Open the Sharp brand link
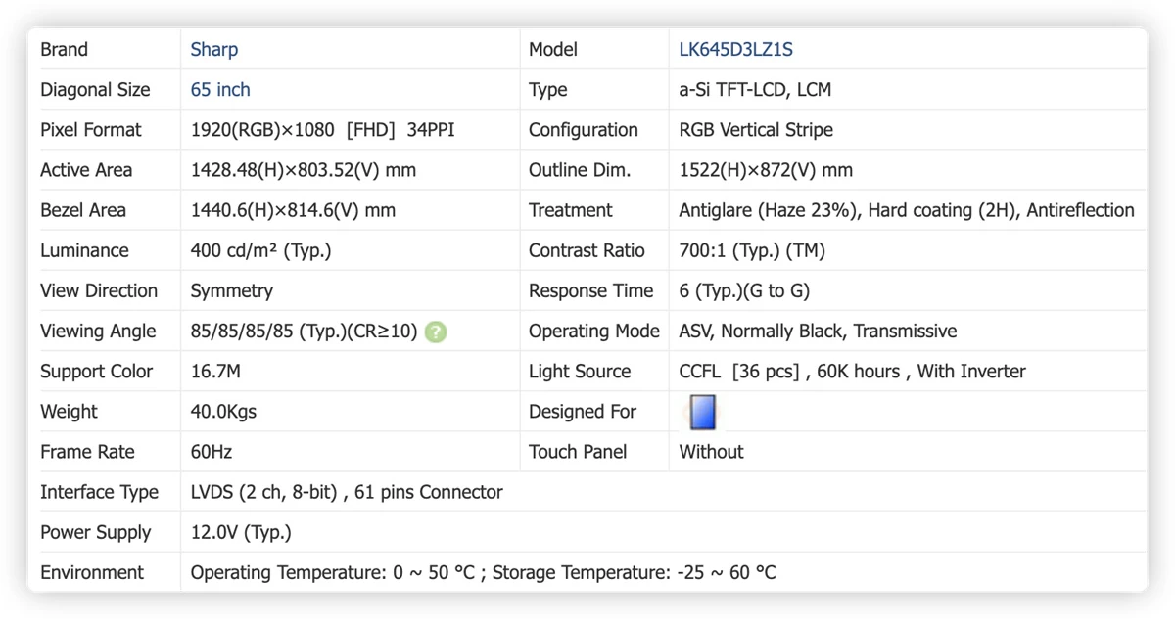This screenshot has height=619, width=1175. pyautogui.click(x=213, y=49)
